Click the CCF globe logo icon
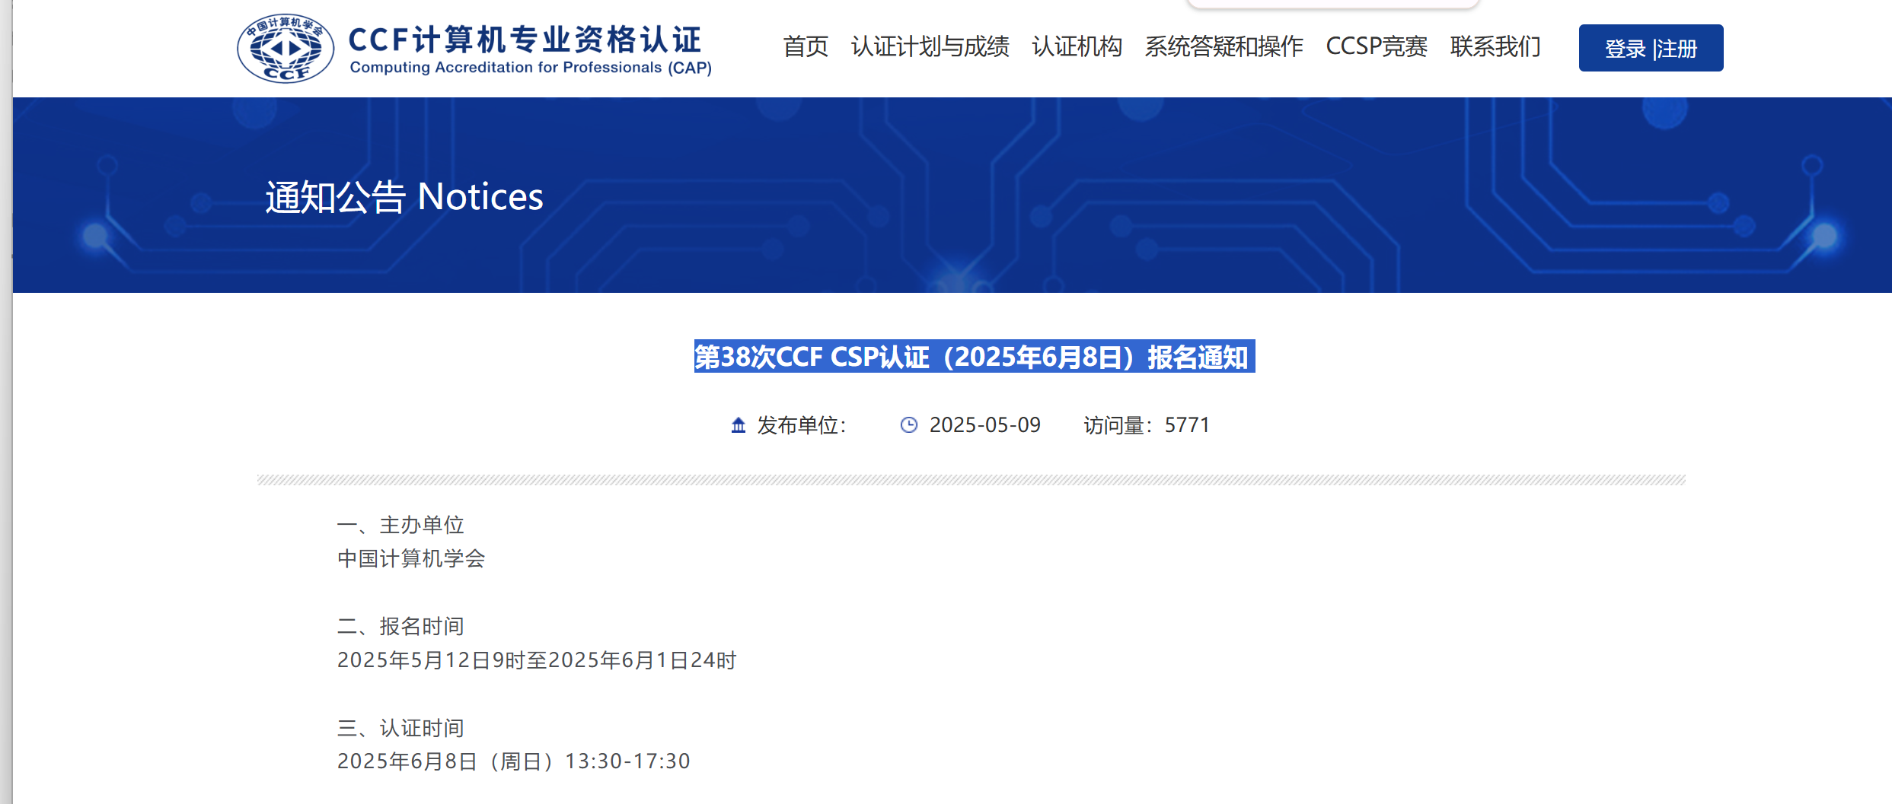The image size is (1892, 804). point(286,48)
